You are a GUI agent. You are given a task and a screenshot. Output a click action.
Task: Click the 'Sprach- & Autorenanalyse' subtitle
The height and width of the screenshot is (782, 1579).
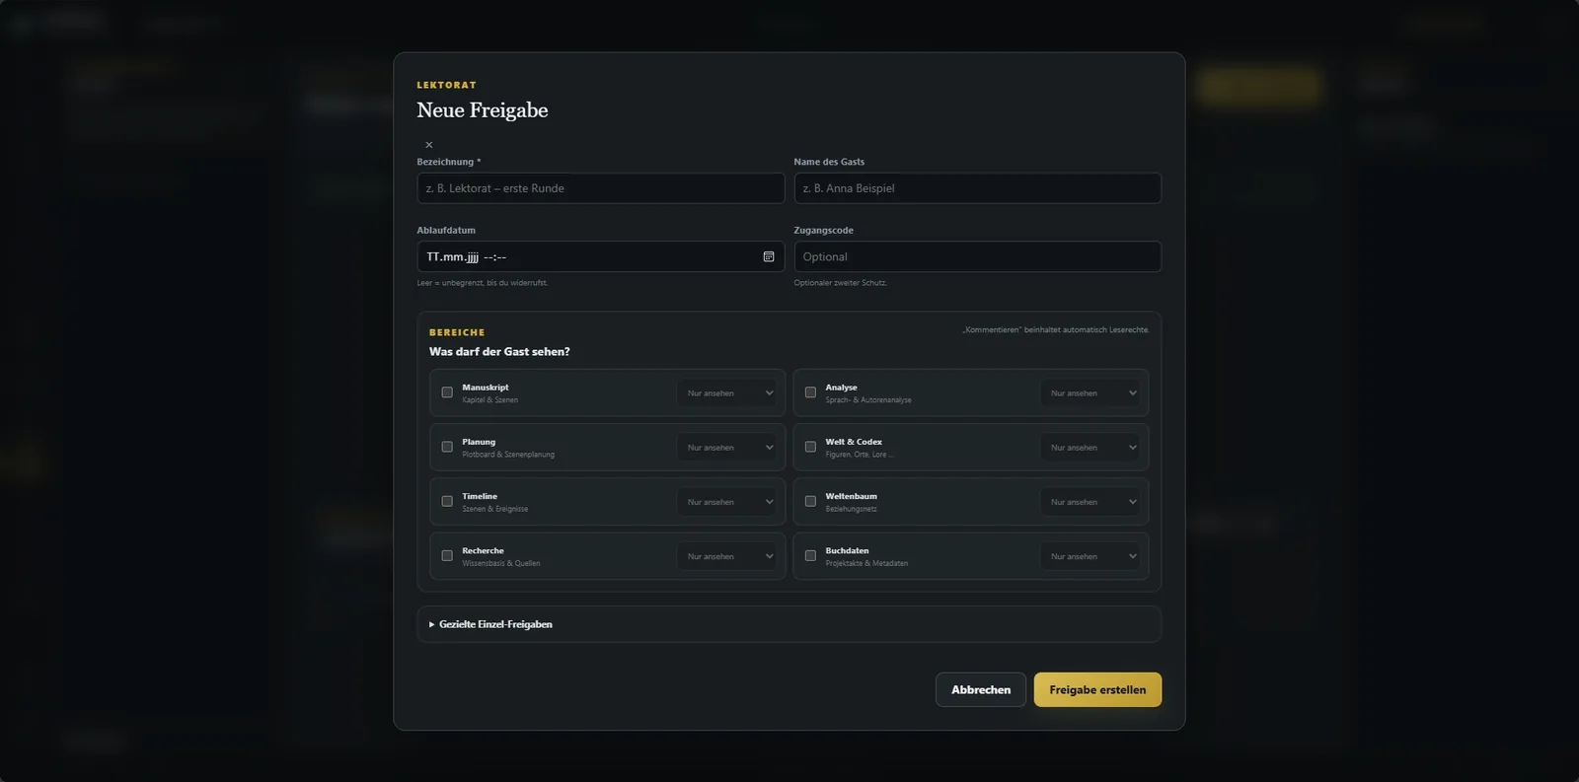pos(868,400)
